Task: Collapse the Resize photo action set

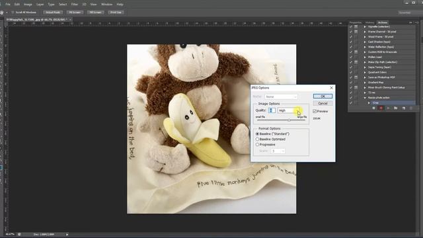Action: pyautogui.click(x=365, y=98)
